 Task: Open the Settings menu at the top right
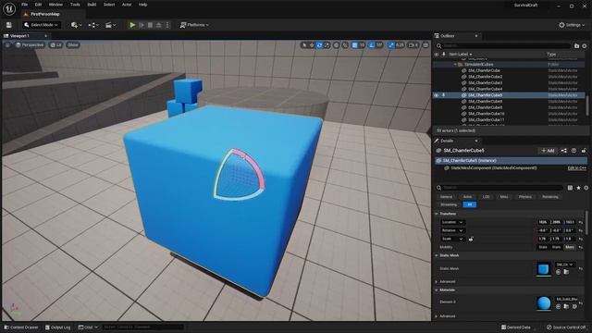(572, 25)
